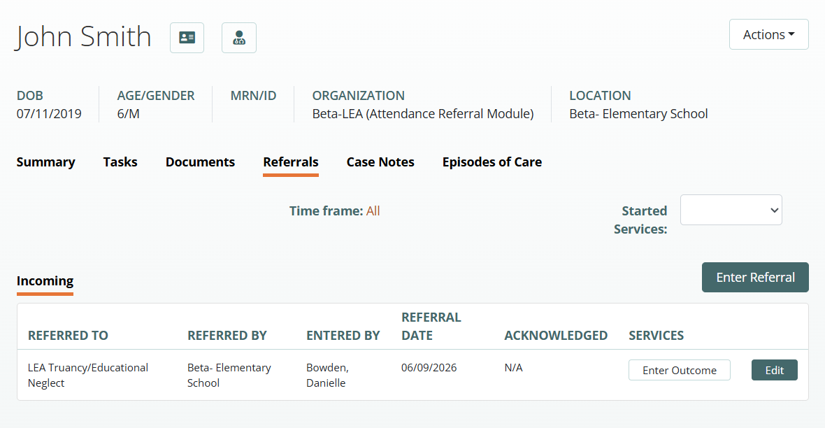Open the Case Notes tab
Viewport: 825px width, 428px height.
[x=380, y=162]
